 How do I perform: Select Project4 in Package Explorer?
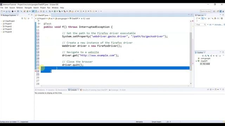(7, 32)
